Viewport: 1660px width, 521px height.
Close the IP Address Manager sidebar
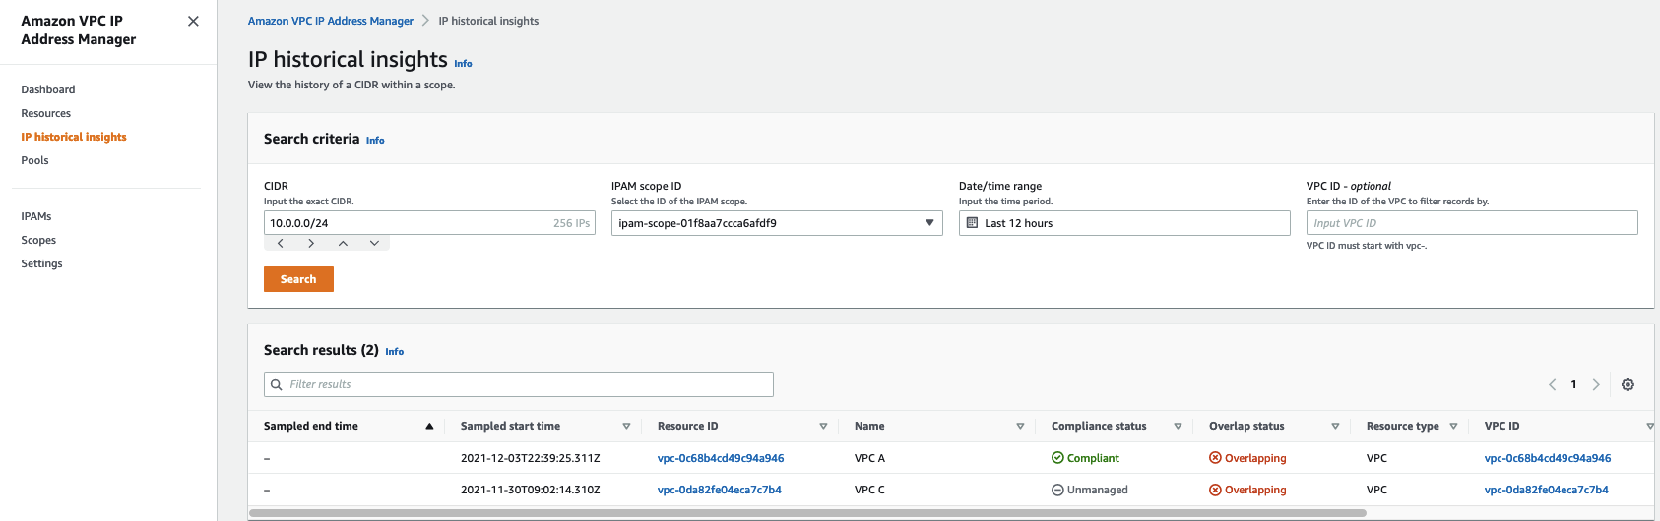coord(193,21)
